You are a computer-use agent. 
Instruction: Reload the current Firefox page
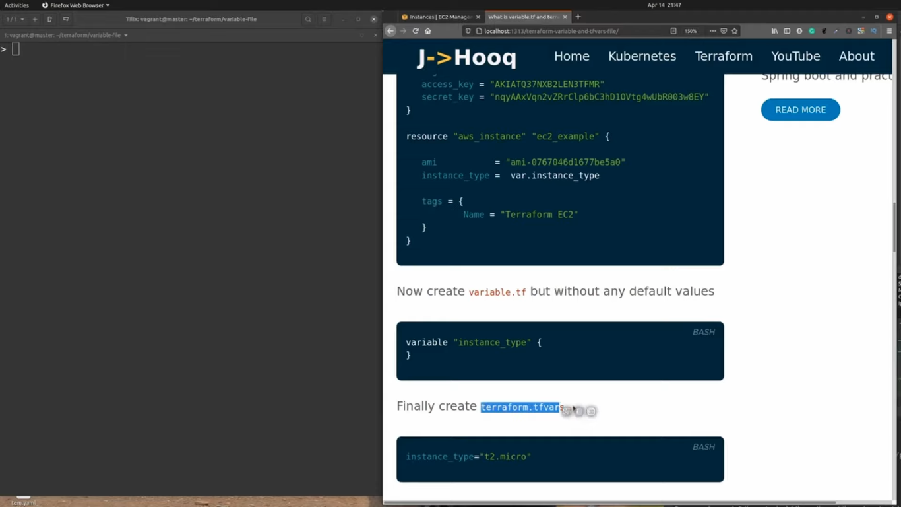pos(416,31)
